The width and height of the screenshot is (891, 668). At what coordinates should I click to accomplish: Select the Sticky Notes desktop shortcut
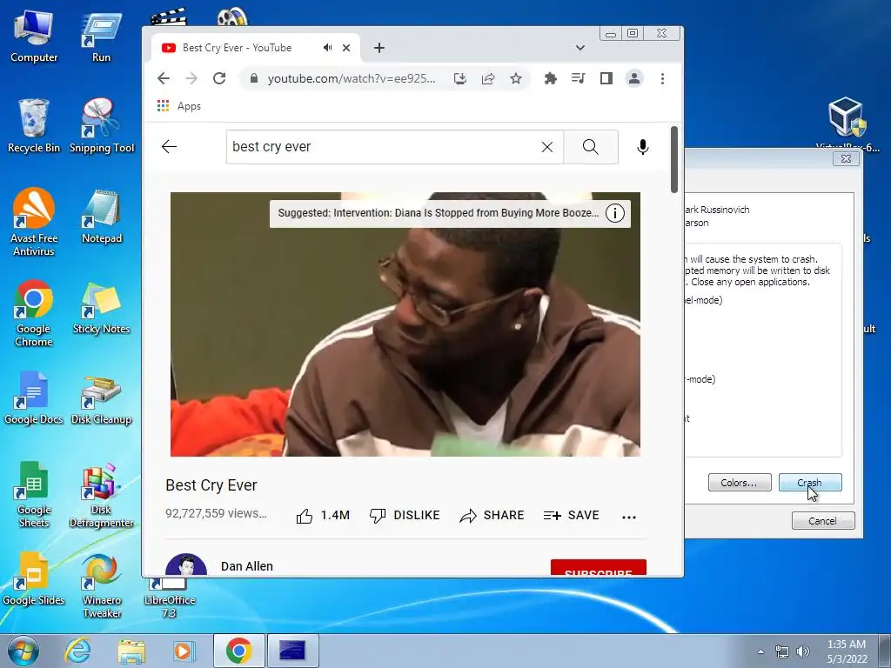pyautogui.click(x=101, y=308)
